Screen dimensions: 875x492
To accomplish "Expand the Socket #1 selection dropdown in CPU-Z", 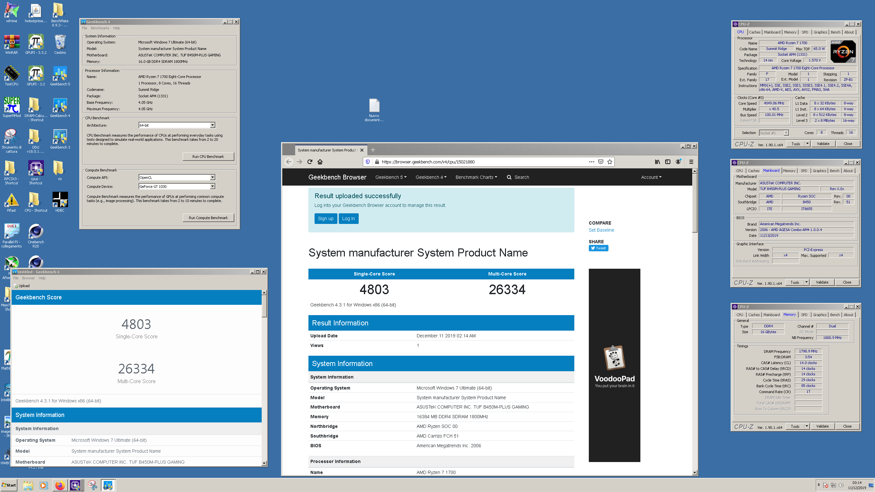I will pyautogui.click(x=786, y=133).
